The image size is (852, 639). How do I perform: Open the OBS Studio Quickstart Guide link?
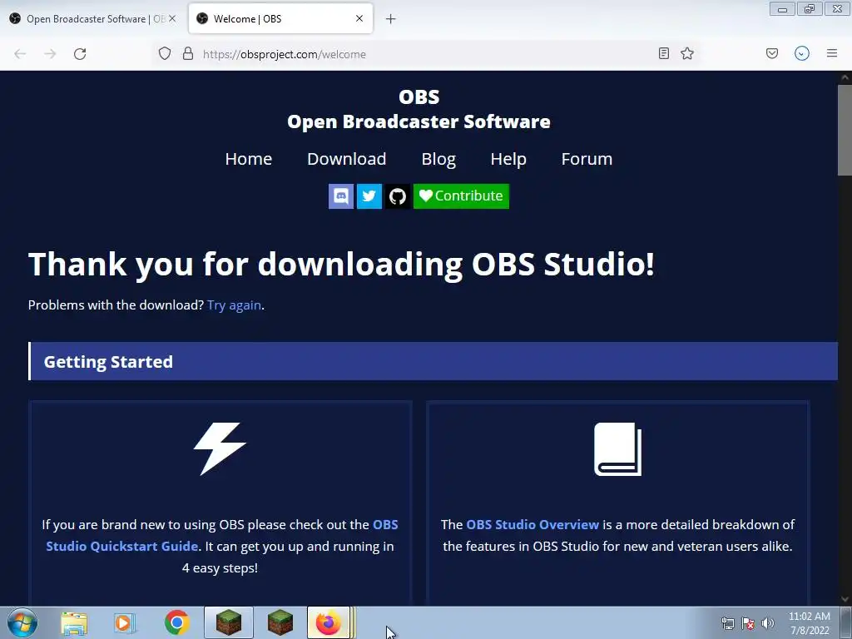click(121, 546)
